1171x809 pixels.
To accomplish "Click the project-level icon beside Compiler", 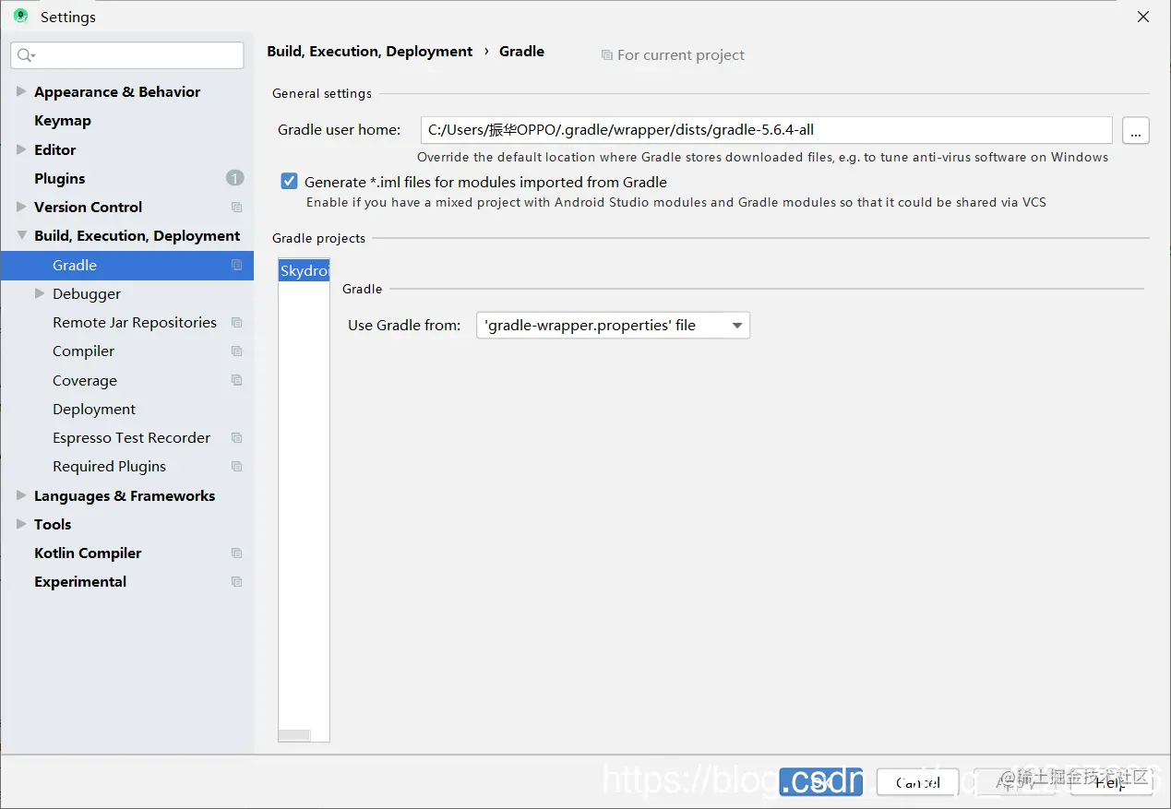I will [x=236, y=351].
